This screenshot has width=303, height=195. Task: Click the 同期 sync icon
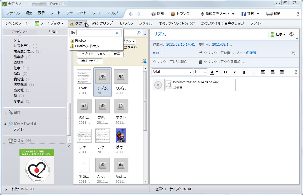tap(153, 13)
